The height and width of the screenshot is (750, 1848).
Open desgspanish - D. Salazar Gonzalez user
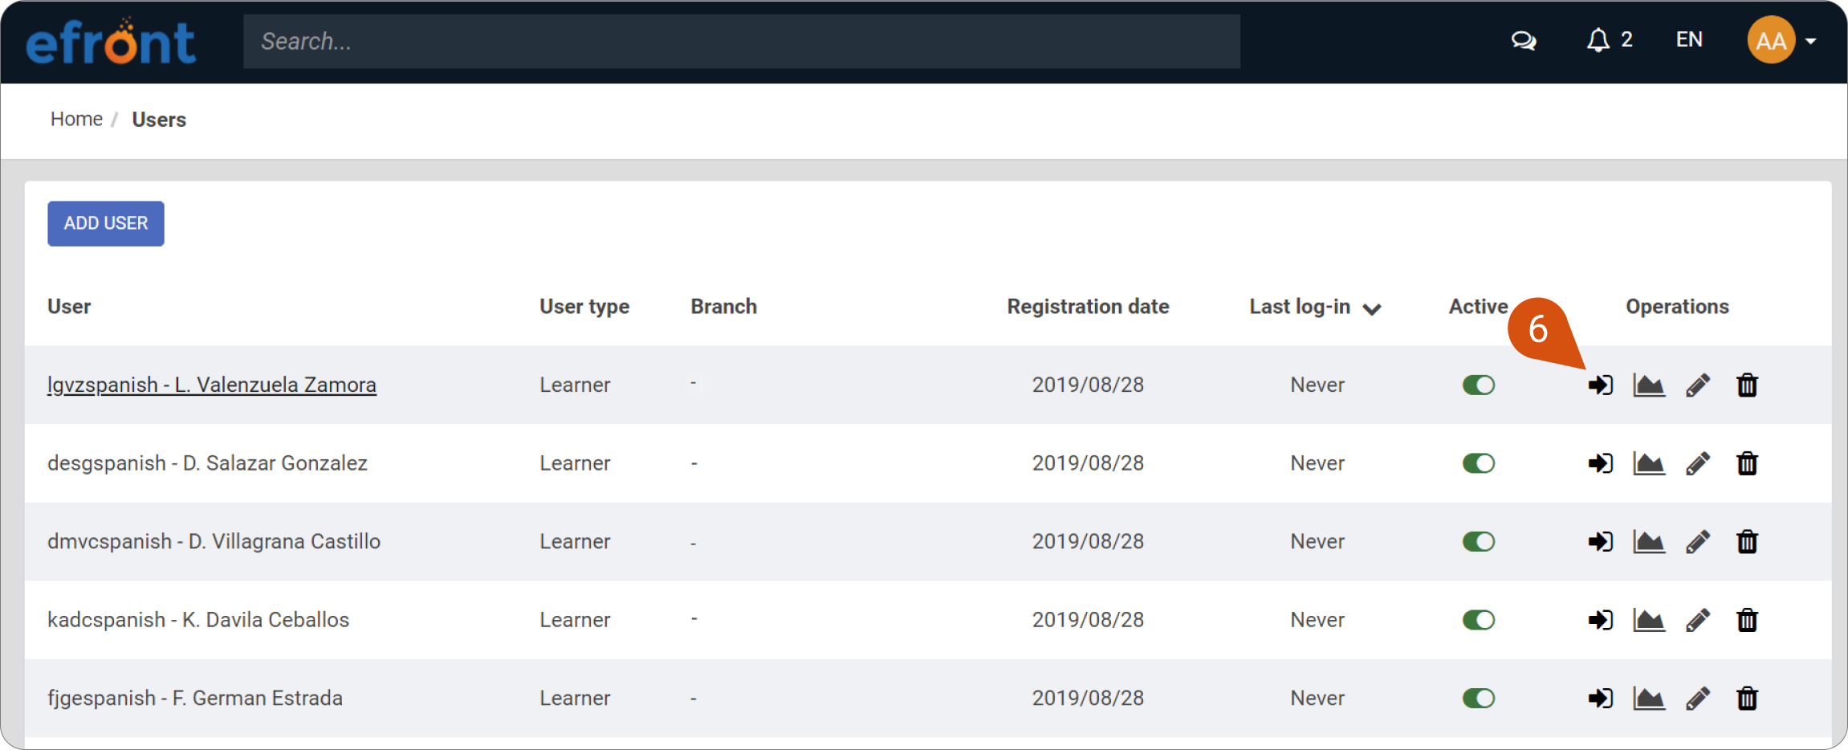(207, 463)
